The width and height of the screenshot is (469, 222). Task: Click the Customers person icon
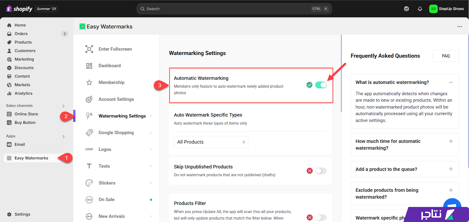coord(9,51)
